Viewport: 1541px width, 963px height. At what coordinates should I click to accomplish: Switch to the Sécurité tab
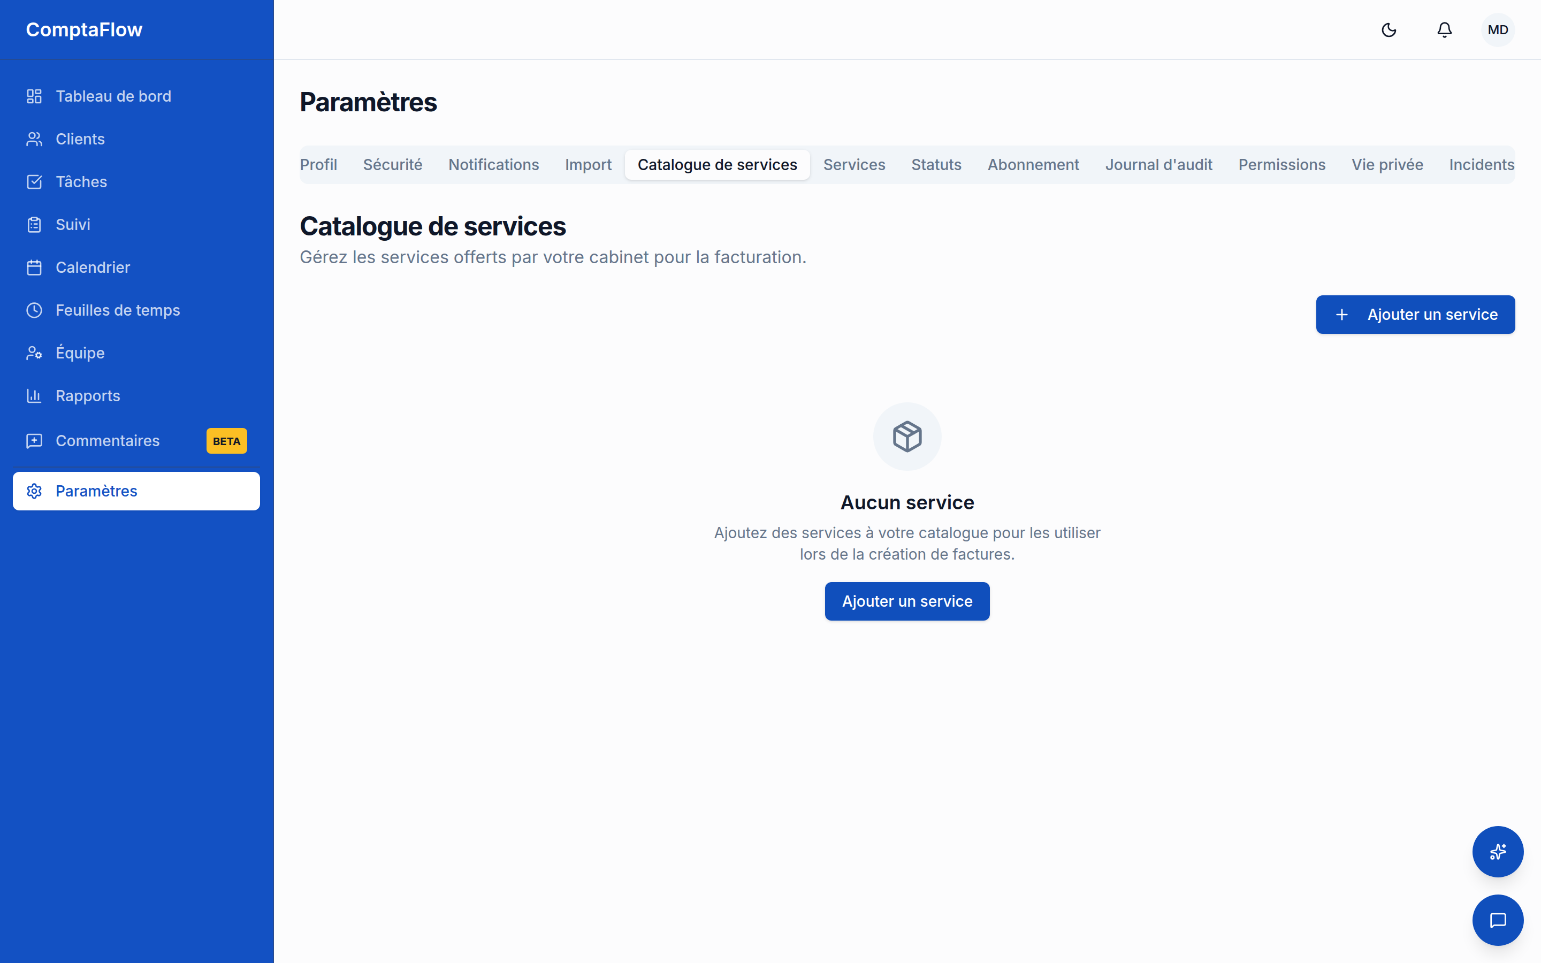click(393, 165)
